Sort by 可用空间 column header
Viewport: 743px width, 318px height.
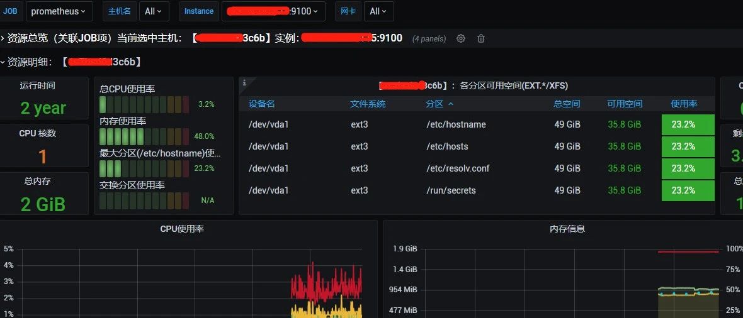tap(625, 104)
